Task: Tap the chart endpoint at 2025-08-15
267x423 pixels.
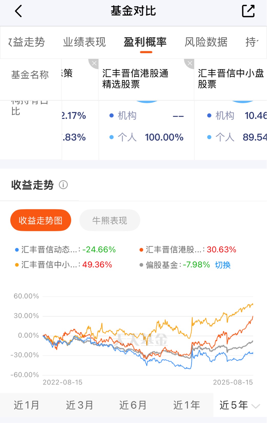Action: tap(253, 304)
